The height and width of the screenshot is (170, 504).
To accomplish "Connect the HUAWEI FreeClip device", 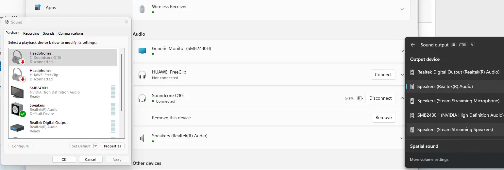I will coord(383,75).
